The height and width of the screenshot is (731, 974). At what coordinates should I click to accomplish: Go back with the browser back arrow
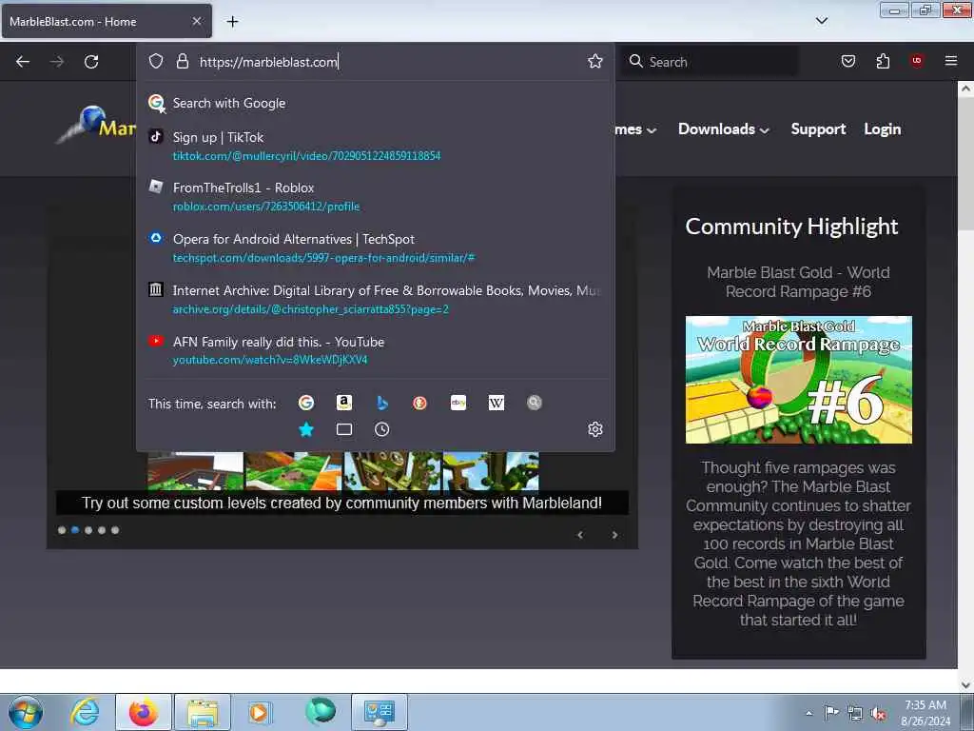point(23,62)
